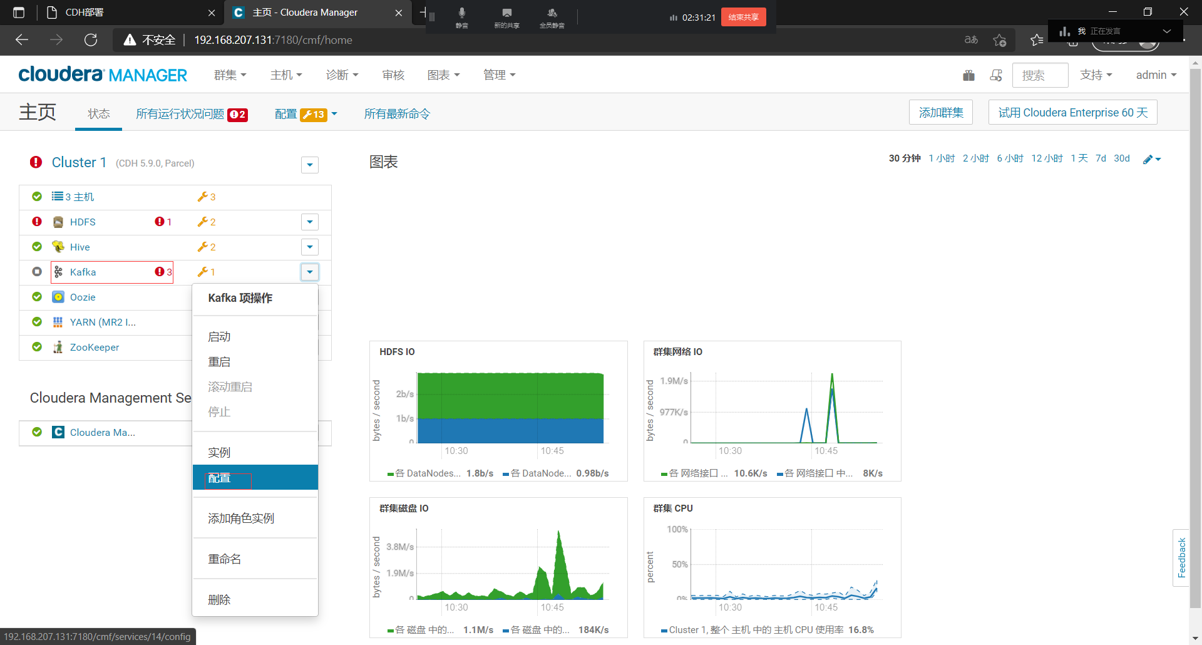Viewport: 1202px width, 645px height.
Task: Open the 支持 dropdown menu
Action: (1096, 75)
